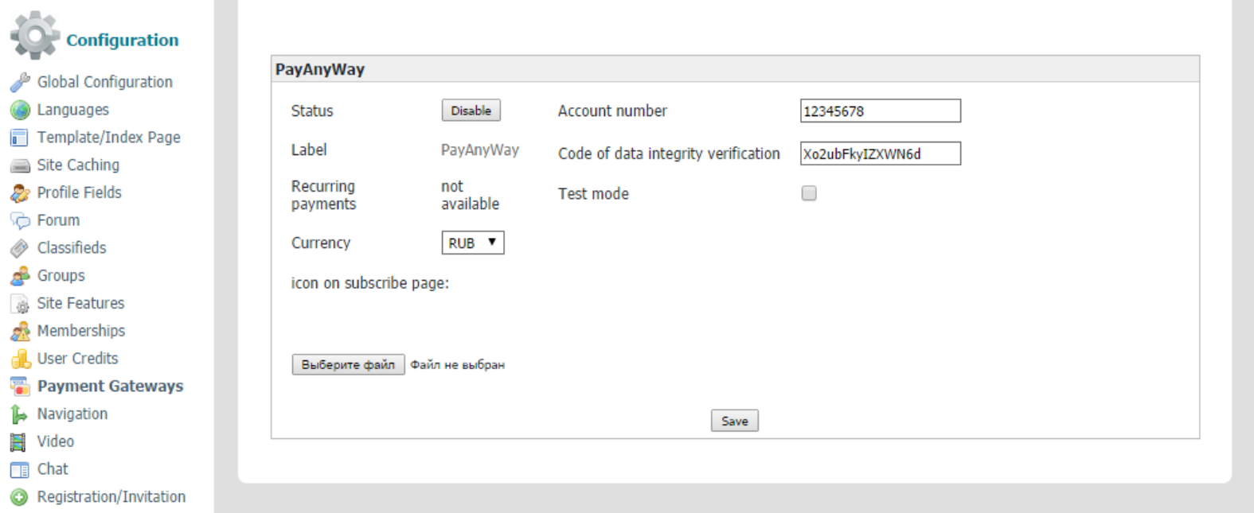Click the Profile Fields icon

[20, 193]
